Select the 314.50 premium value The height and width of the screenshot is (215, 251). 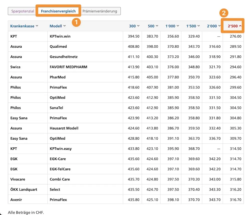click(235, 149)
